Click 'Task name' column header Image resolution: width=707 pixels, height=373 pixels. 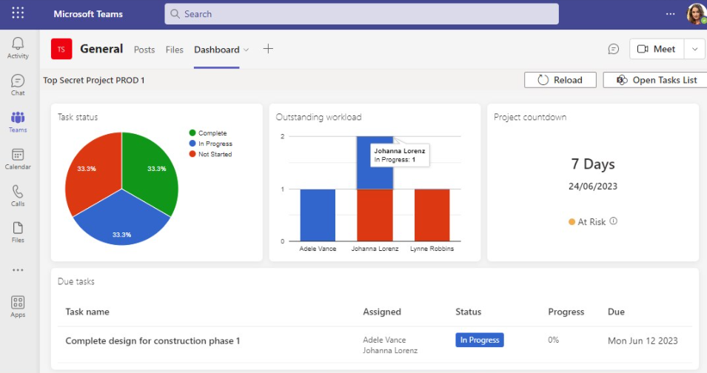point(87,312)
